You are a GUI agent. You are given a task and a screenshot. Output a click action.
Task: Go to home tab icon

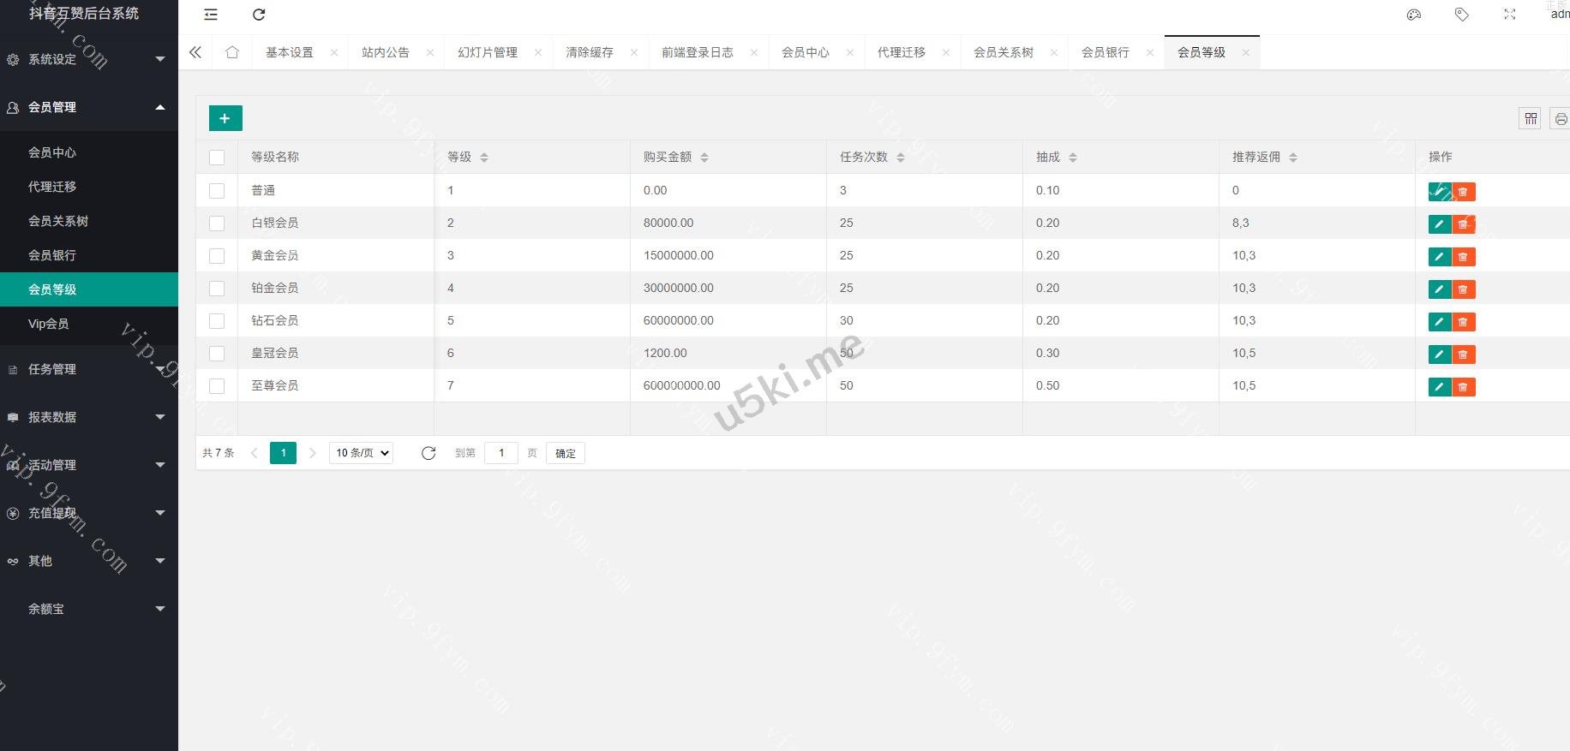232,52
